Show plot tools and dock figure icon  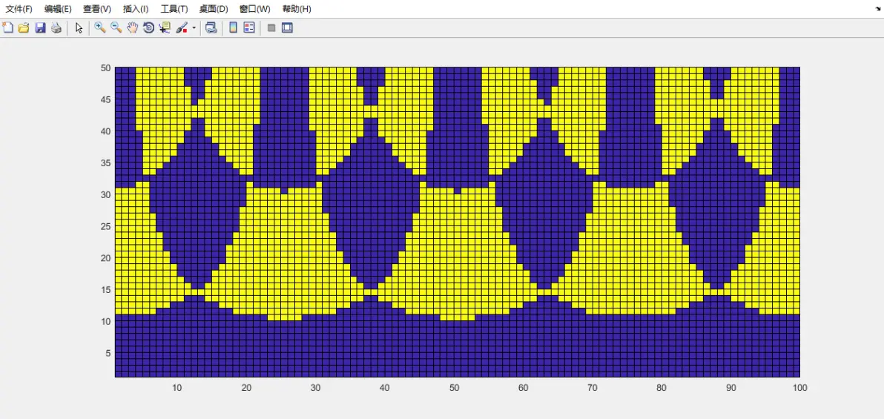pyautogui.click(x=288, y=27)
